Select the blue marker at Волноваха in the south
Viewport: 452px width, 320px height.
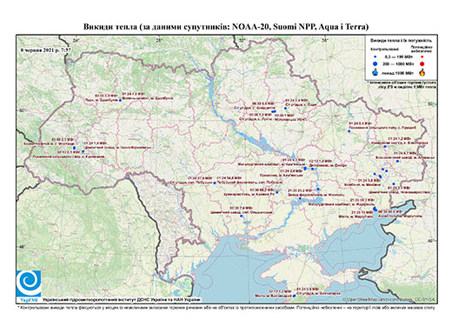(x=294, y=296)
